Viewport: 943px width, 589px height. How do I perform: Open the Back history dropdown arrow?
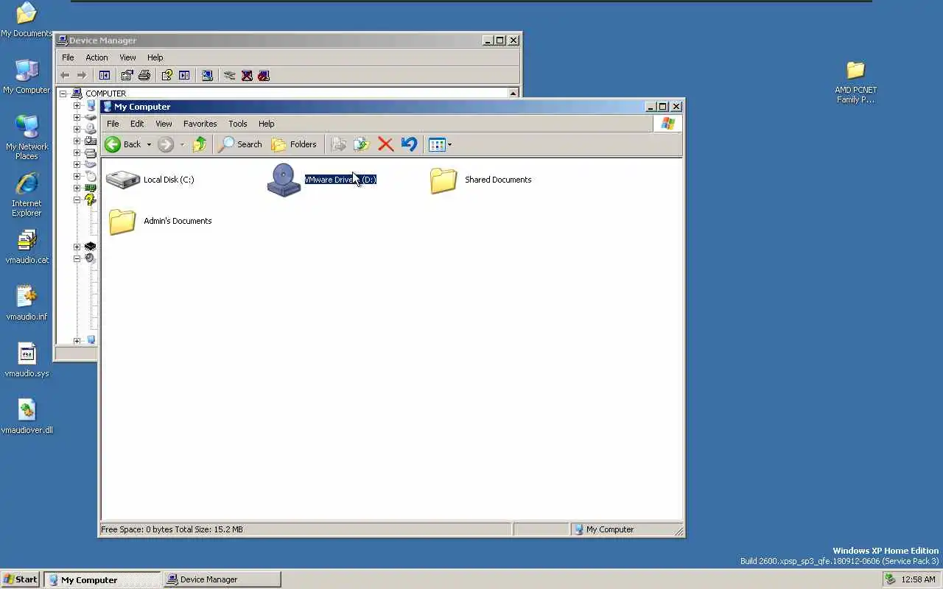[149, 144]
